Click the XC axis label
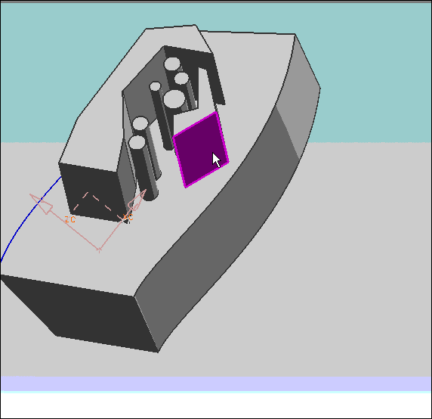 (x=128, y=217)
